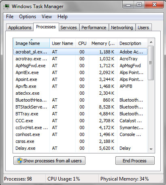Image resolution: width=166 pixels, height=185 pixels.
Task: Select the BTTray.exe process row
Action: [x=80, y=114]
